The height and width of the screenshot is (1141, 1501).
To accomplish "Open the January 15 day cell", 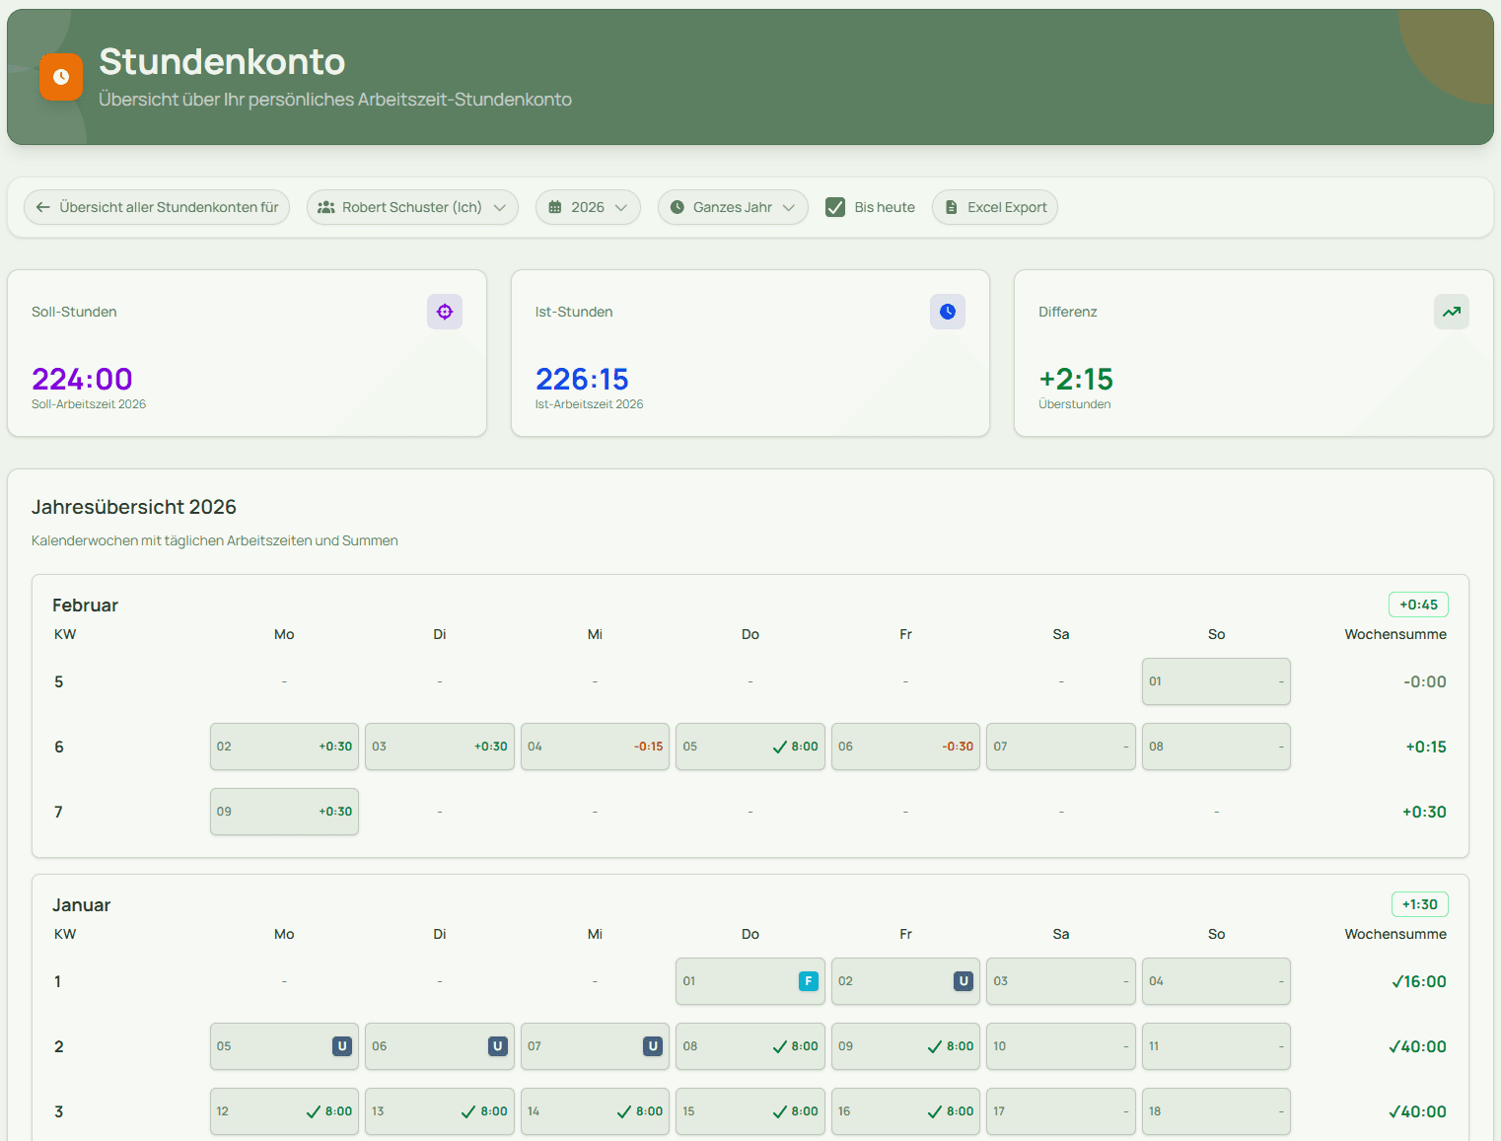I will pyautogui.click(x=750, y=1111).
